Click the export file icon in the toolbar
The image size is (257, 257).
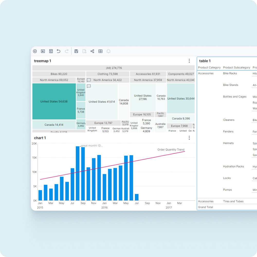(x=85, y=51)
